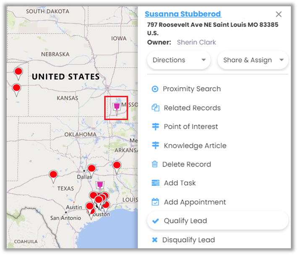The height and width of the screenshot is (255, 298).
Task: Click the Disqualify Lead X icon
Action: (x=155, y=240)
